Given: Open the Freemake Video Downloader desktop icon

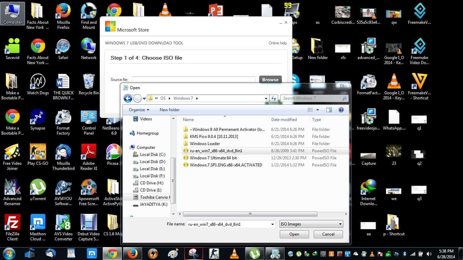Looking at the screenshot, I should tap(420, 52).
